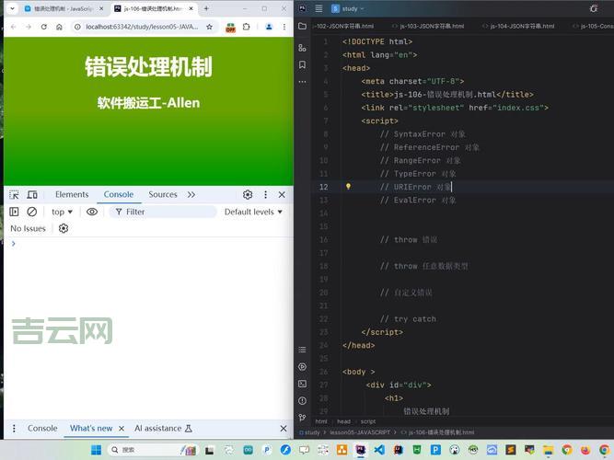Click 'head' in editor breadcrumb bar

pyautogui.click(x=343, y=421)
